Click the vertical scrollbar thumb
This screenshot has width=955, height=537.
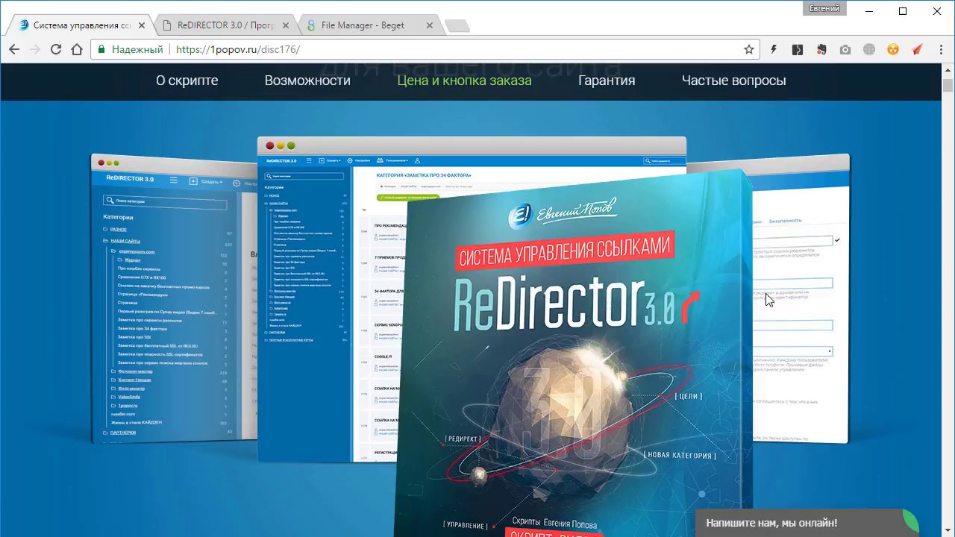(948, 84)
